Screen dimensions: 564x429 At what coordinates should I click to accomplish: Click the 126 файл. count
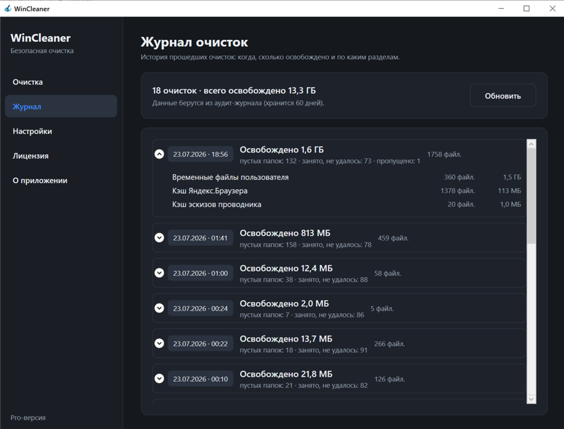click(x=390, y=379)
